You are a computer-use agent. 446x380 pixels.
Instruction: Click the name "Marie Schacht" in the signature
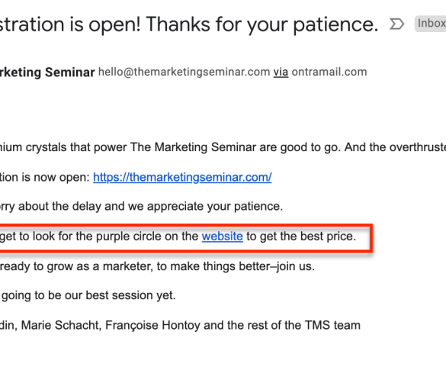pyautogui.click(x=61, y=325)
